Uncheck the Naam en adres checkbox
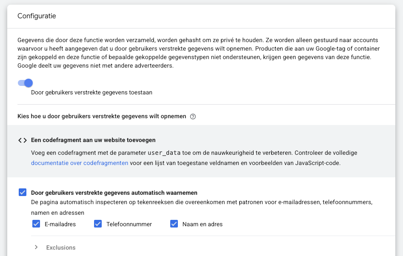 pos(174,224)
